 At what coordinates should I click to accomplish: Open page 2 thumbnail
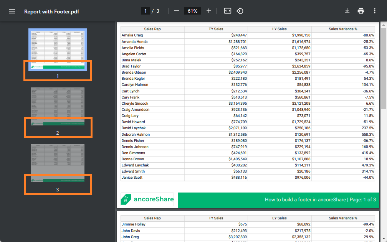coord(58,107)
